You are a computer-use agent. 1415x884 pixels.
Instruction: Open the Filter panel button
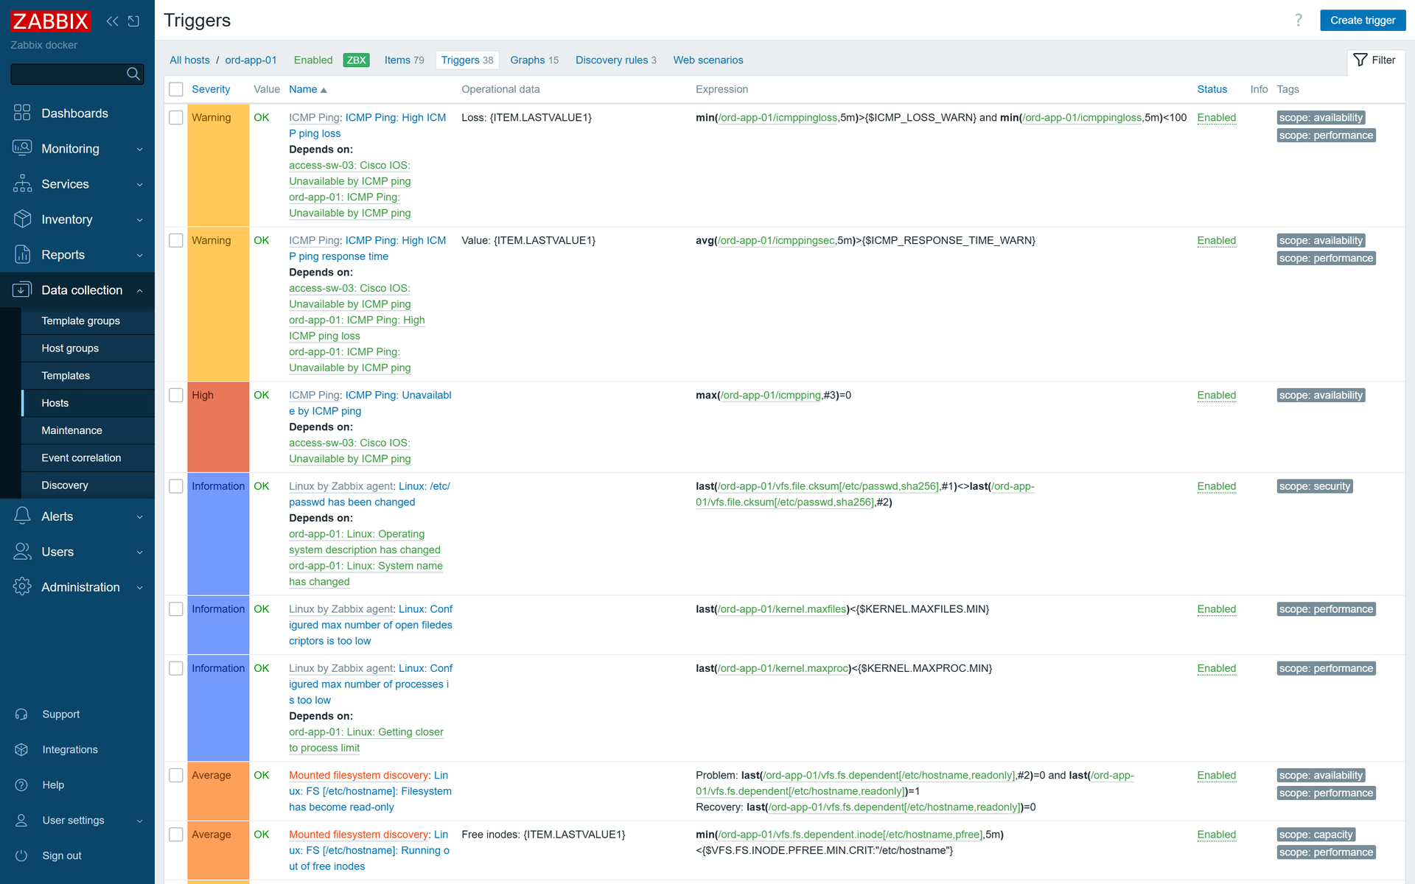pos(1375,60)
